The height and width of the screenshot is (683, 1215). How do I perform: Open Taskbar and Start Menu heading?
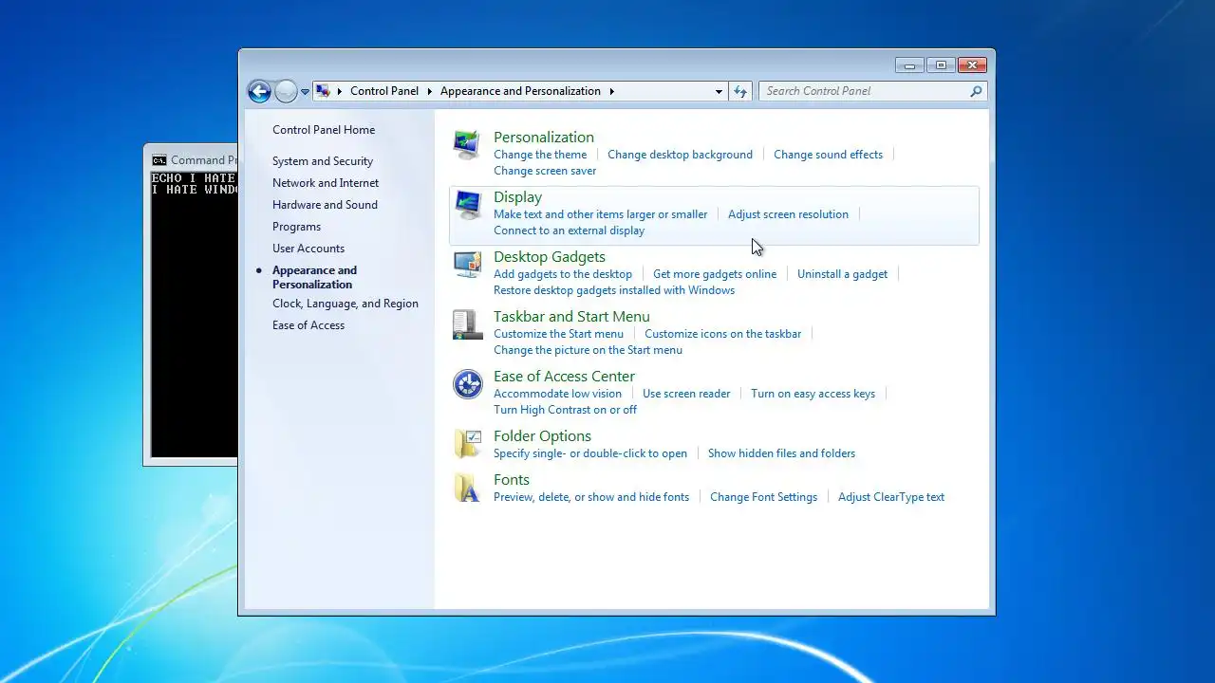point(571,317)
